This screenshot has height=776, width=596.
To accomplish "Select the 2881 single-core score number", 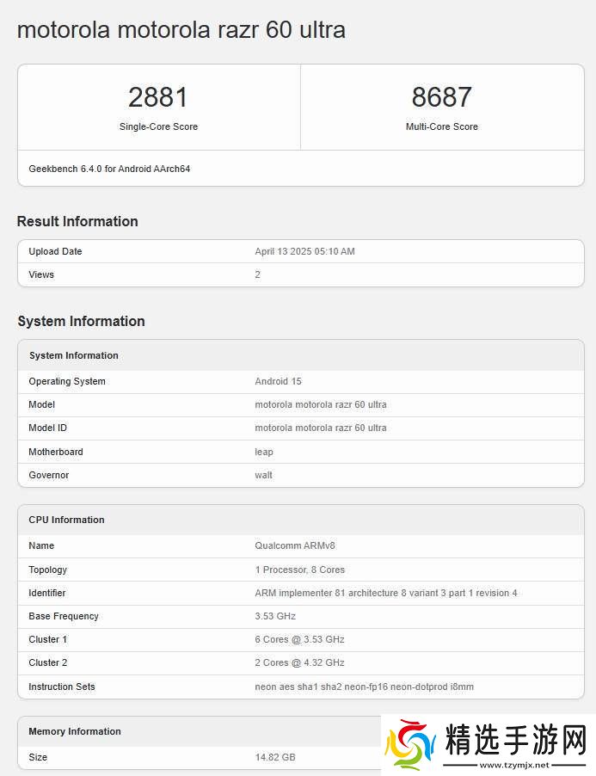I will pos(158,96).
